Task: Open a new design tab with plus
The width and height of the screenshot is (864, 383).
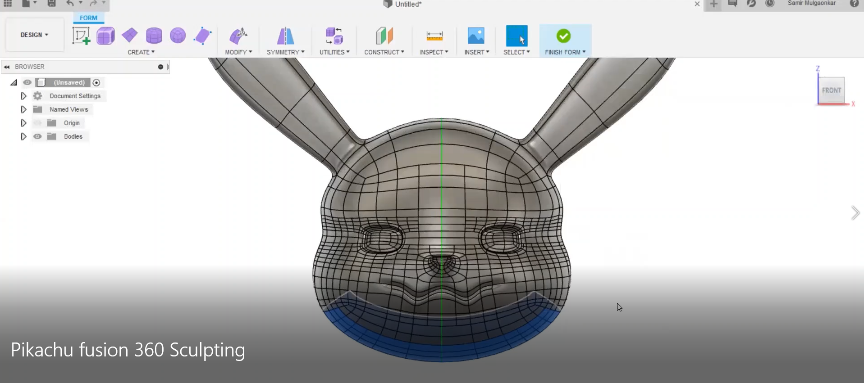Action: pyautogui.click(x=713, y=4)
